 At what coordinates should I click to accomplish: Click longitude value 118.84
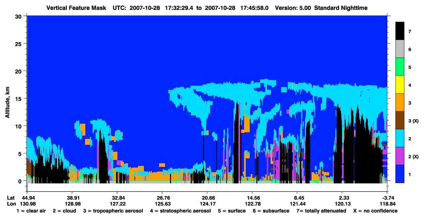(387, 204)
